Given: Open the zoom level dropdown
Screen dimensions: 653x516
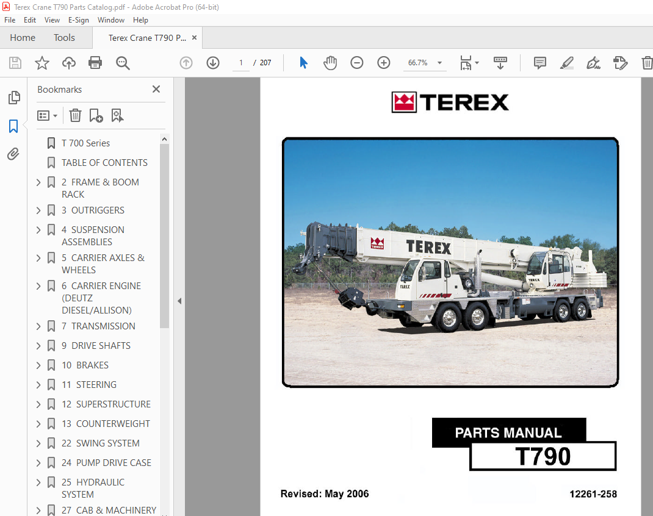Looking at the screenshot, I should [x=439, y=63].
